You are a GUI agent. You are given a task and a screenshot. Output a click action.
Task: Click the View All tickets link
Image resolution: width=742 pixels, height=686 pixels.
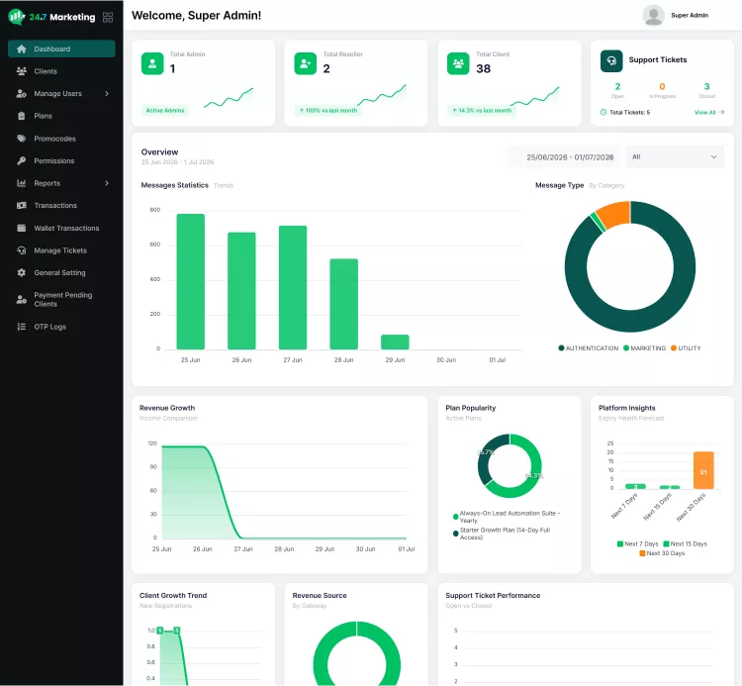709,112
